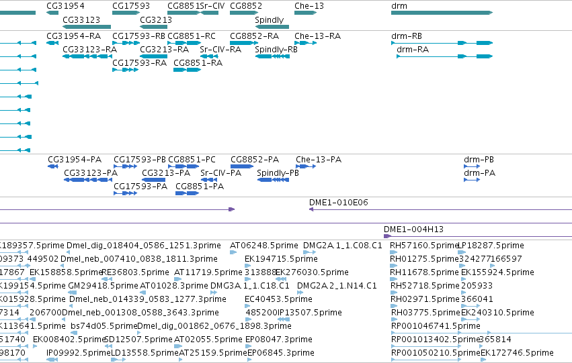Select the LD13558.5prime EST label

[x=145, y=353]
